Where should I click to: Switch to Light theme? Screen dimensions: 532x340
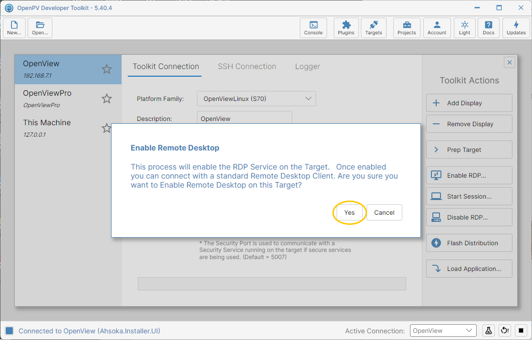pyautogui.click(x=464, y=28)
